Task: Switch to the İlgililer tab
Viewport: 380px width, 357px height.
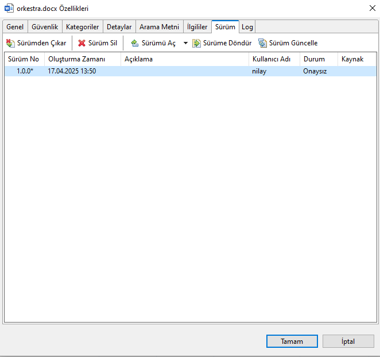Action: pos(197,27)
